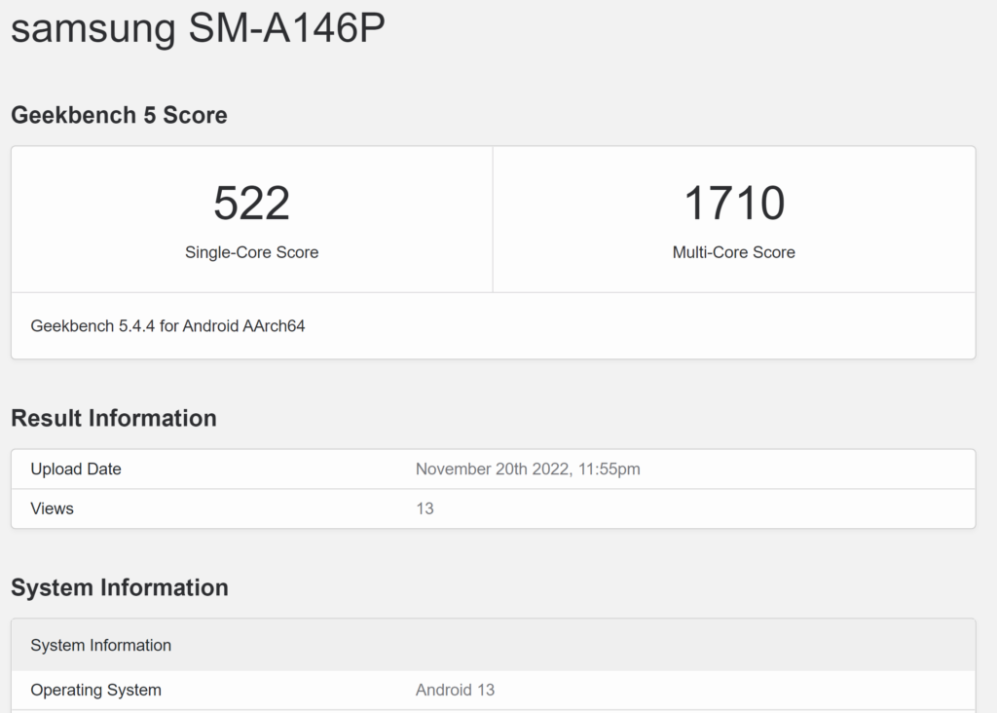The image size is (997, 713).
Task: Click the word Android in version line
Action: point(207,326)
